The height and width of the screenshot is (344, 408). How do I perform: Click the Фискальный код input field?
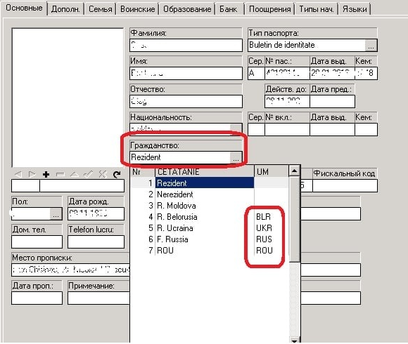pyautogui.click(x=345, y=185)
